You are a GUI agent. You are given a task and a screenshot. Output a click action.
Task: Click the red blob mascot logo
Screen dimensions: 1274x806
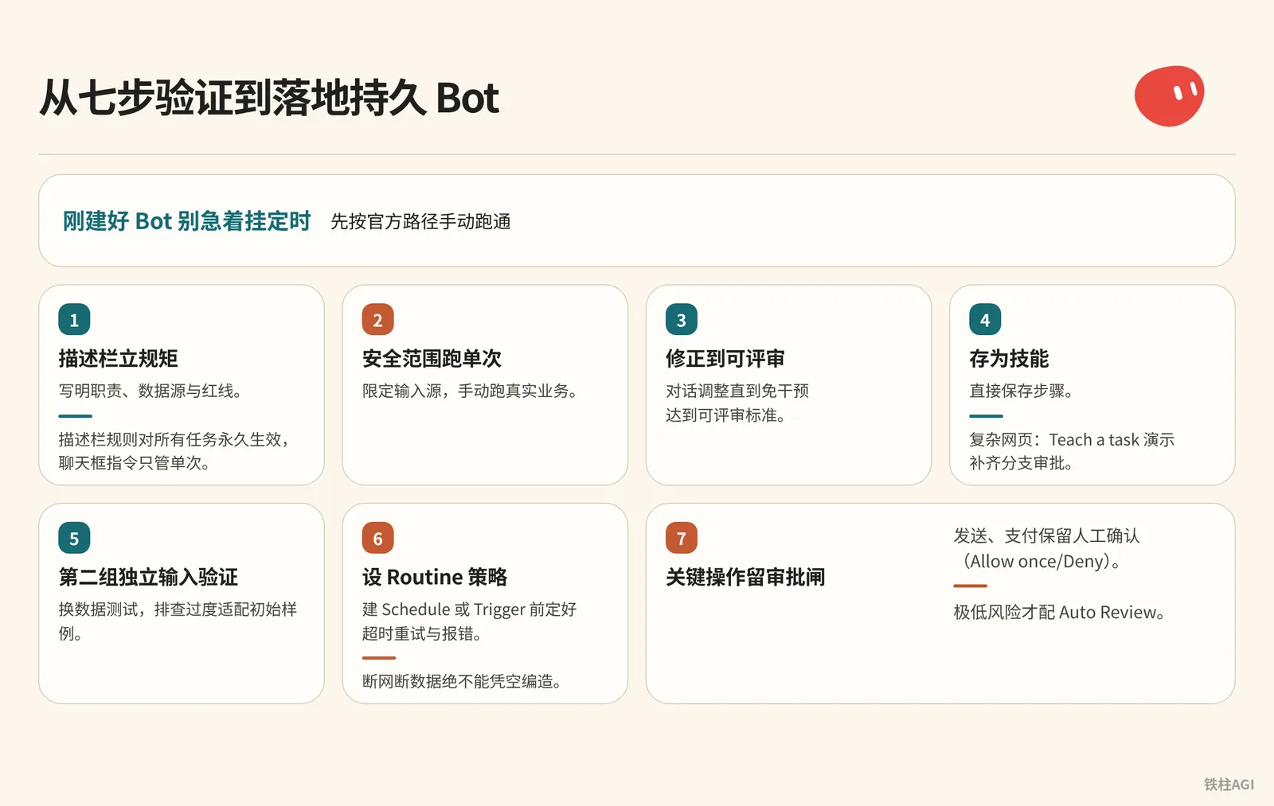[x=1169, y=96]
